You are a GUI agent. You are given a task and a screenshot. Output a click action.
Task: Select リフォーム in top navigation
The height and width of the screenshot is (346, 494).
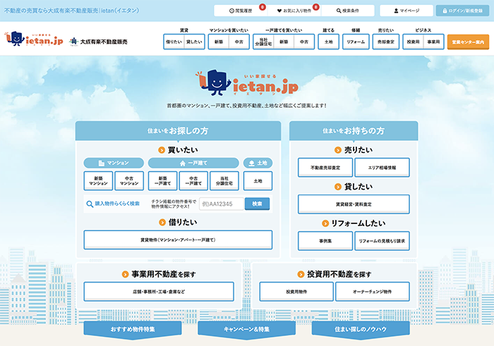pos(356,42)
